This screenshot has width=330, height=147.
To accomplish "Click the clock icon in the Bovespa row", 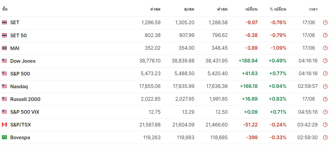I will tap(325, 138).
